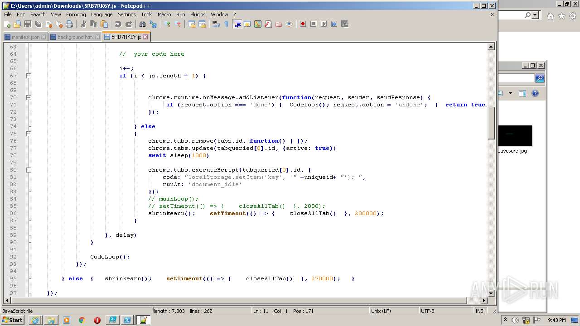Image resolution: width=580 pixels, height=326 pixels.
Task: Save the current file using the Save icon
Action: (28, 24)
